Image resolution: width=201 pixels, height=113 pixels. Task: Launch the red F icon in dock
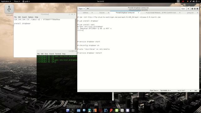tap(111, 110)
